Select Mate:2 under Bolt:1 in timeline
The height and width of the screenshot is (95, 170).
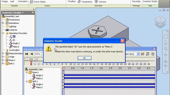click(39, 87)
